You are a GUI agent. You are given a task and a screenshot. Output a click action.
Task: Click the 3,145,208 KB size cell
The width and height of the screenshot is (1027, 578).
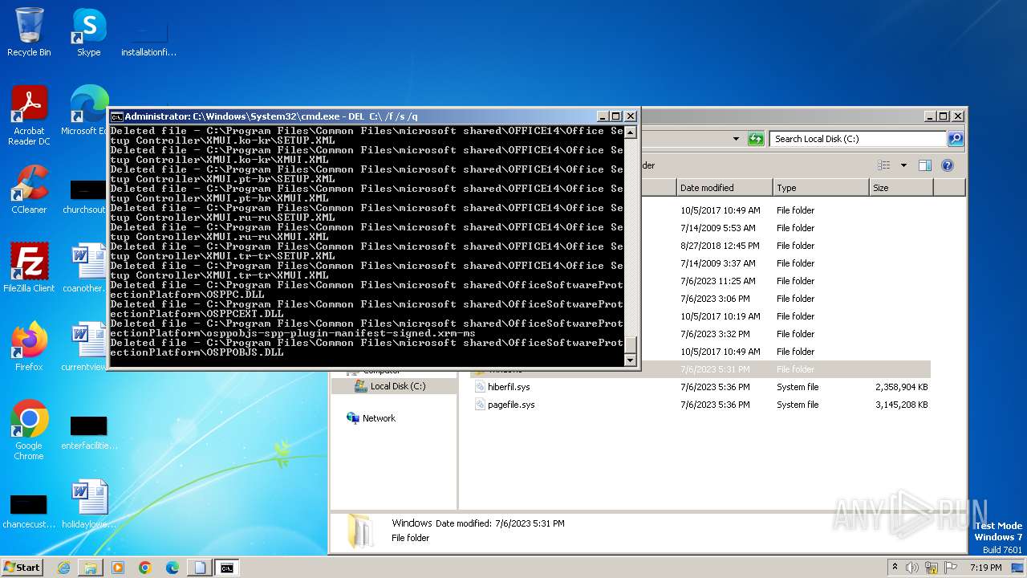coord(901,405)
